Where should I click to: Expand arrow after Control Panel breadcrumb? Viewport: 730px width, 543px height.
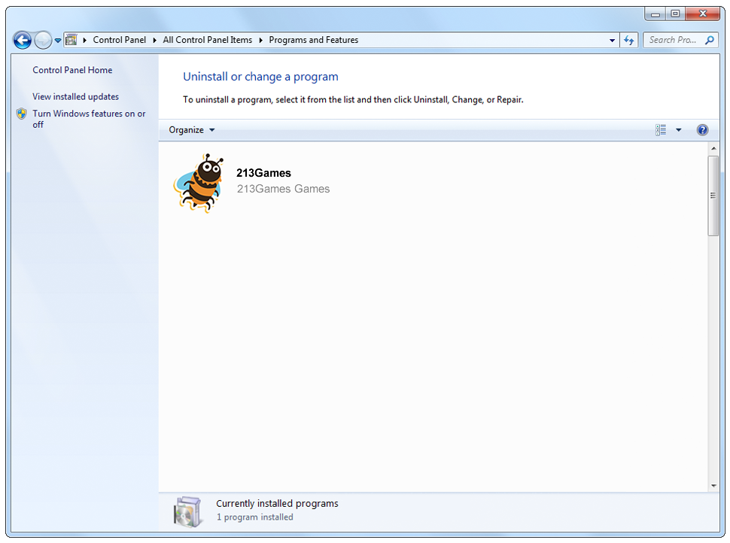click(154, 40)
